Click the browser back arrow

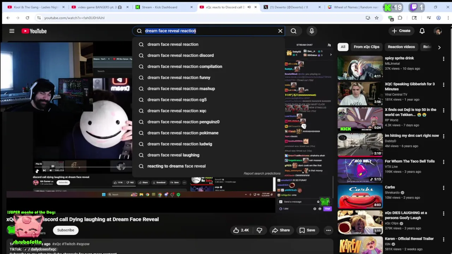tap(8, 18)
